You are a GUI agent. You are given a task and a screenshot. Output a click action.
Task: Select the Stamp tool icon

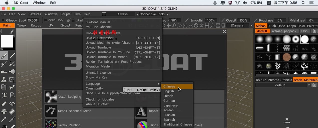point(4,79)
